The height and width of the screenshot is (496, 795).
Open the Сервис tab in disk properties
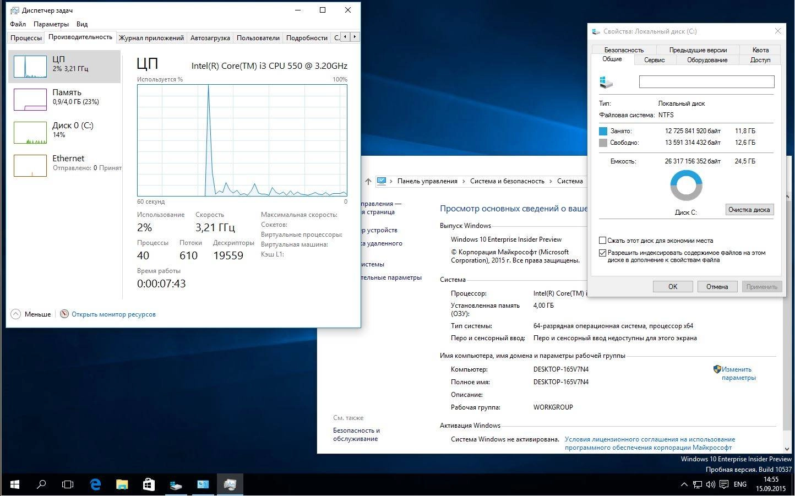click(655, 60)
